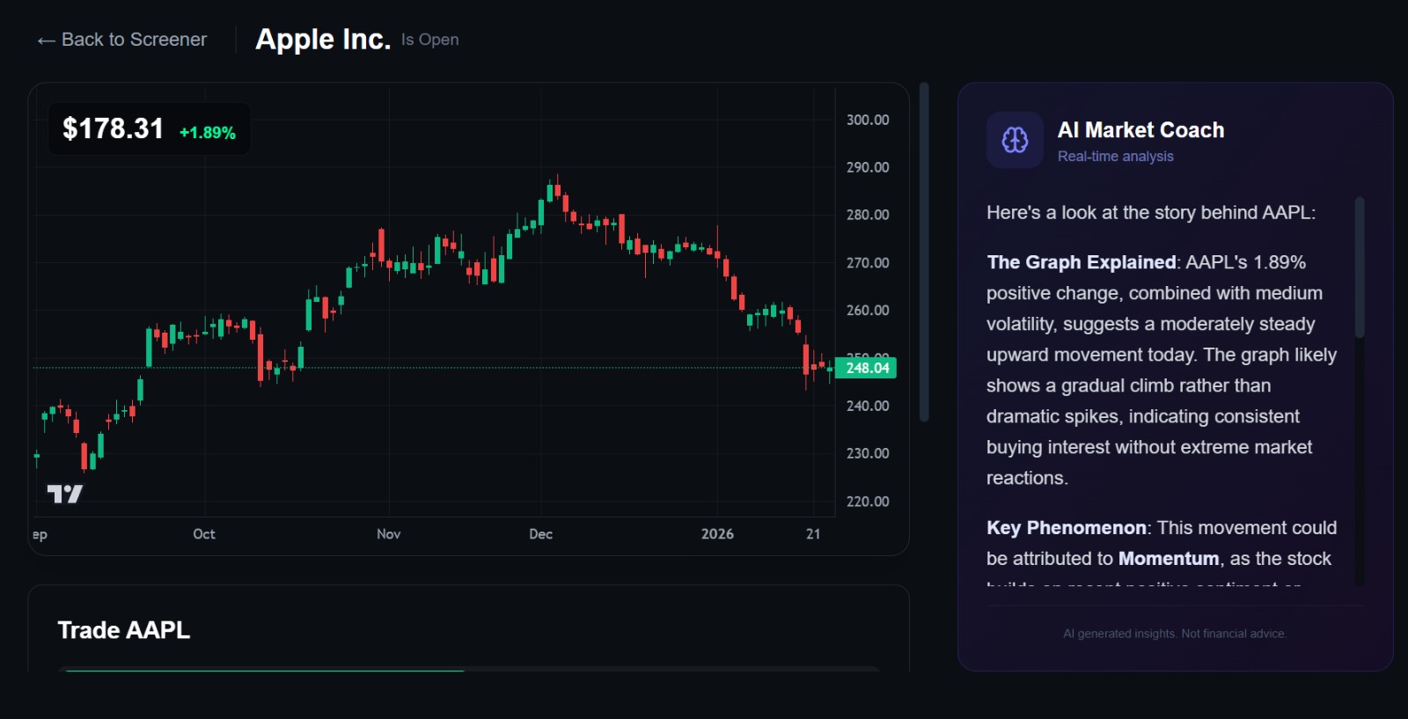Click the Is Open market status
The width and height of the screenshot is (1408, 719).
(x=429, y=40)
